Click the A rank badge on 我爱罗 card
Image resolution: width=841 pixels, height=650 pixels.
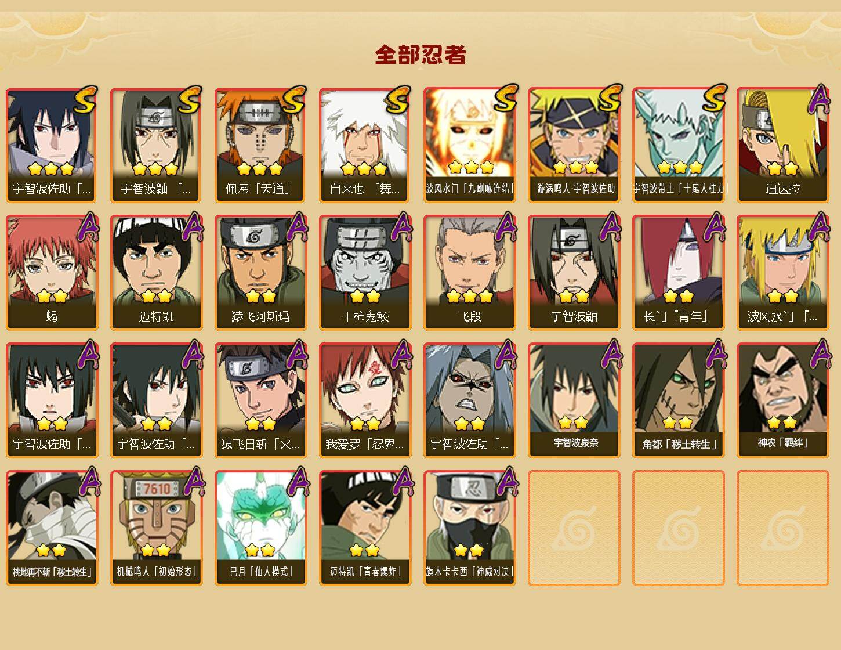click(401, 355)
